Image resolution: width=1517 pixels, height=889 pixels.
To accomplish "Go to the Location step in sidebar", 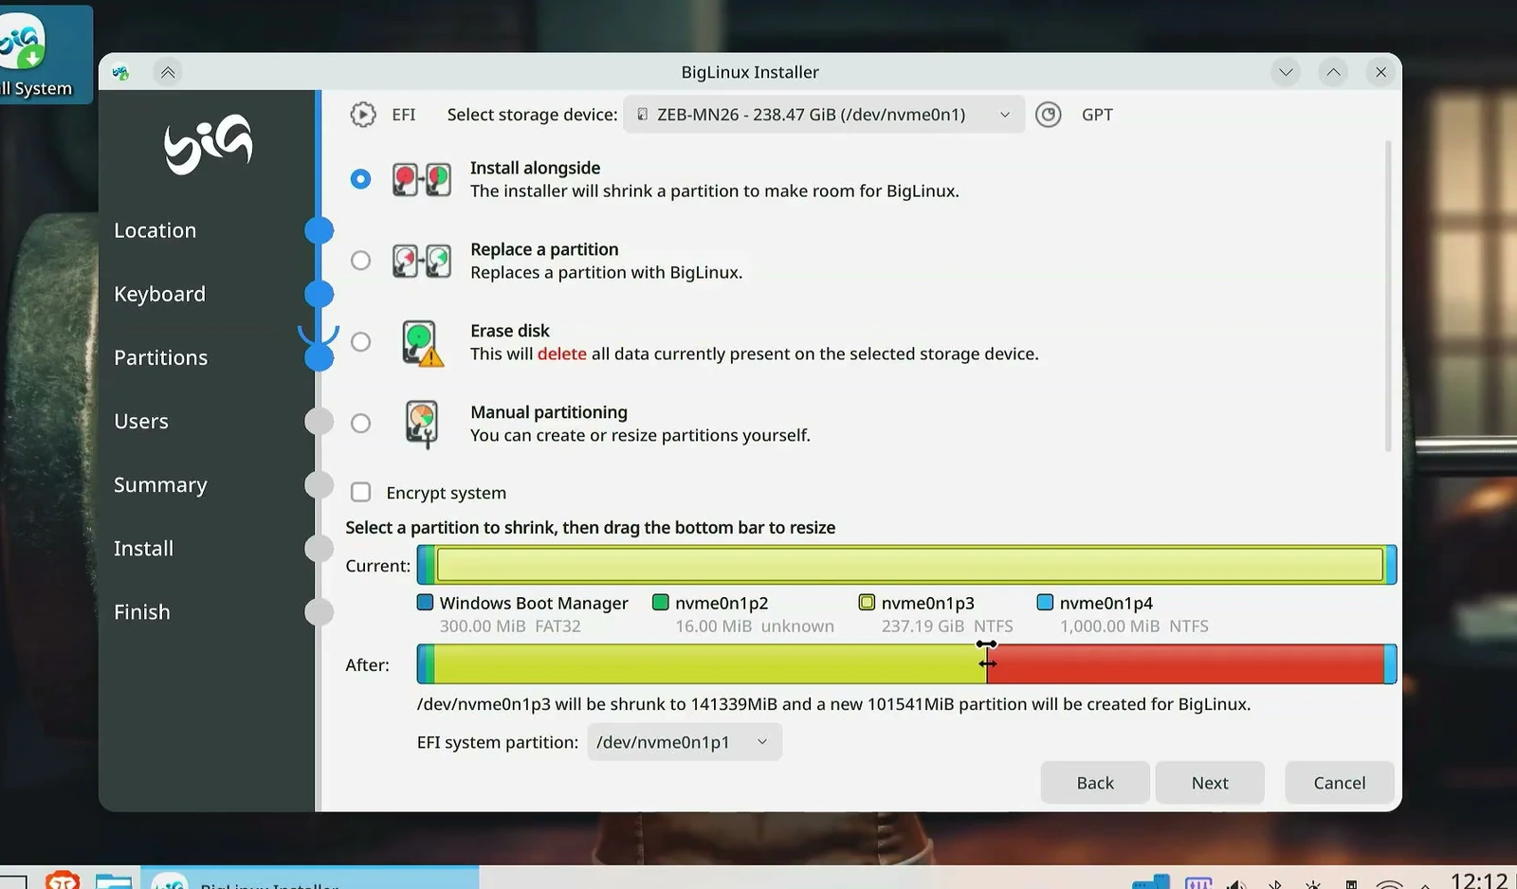I will pyautogui.click(x=155, y=230).
